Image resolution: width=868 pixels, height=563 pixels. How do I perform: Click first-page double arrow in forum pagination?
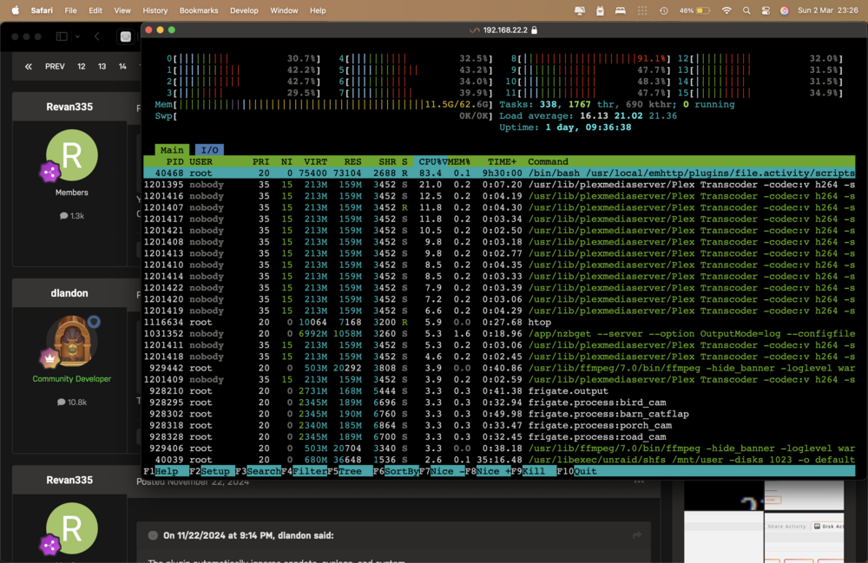29,67
